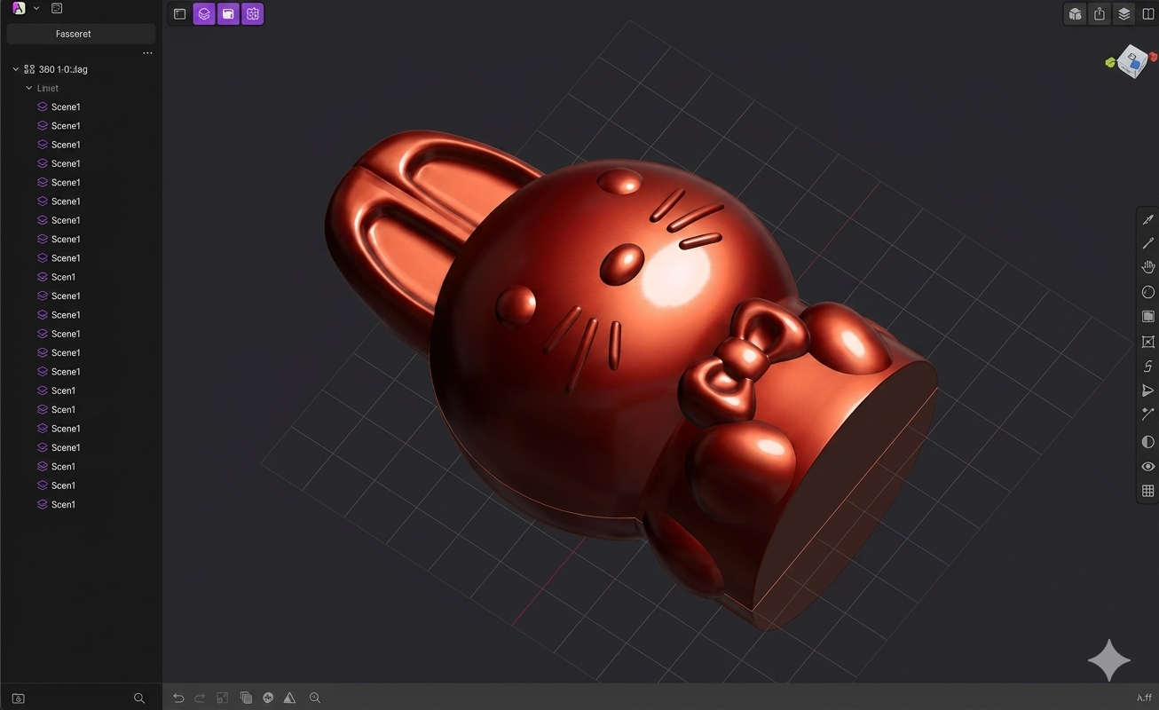Click the red axis handle on gizmo
1159x710 pixels.
(1154, 56)
